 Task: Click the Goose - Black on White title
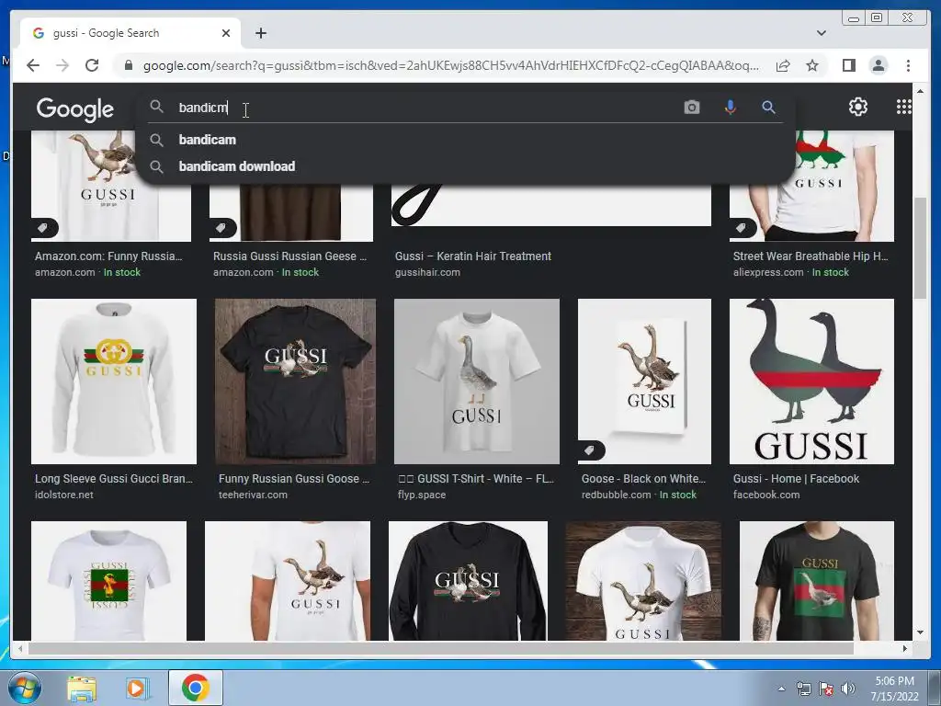[x=643, y=479]
